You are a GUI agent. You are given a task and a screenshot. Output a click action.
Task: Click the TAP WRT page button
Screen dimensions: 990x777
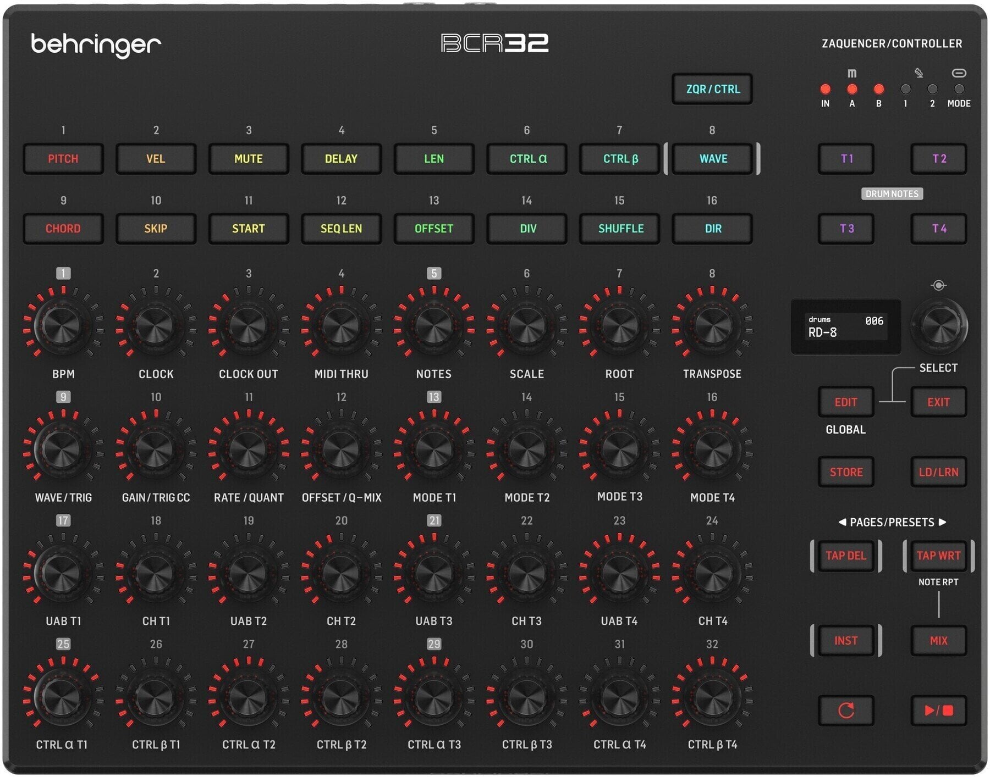[x=939, y=556]
